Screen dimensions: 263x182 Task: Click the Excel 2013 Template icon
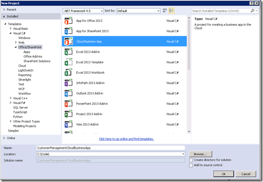click(x=68, y=62)
